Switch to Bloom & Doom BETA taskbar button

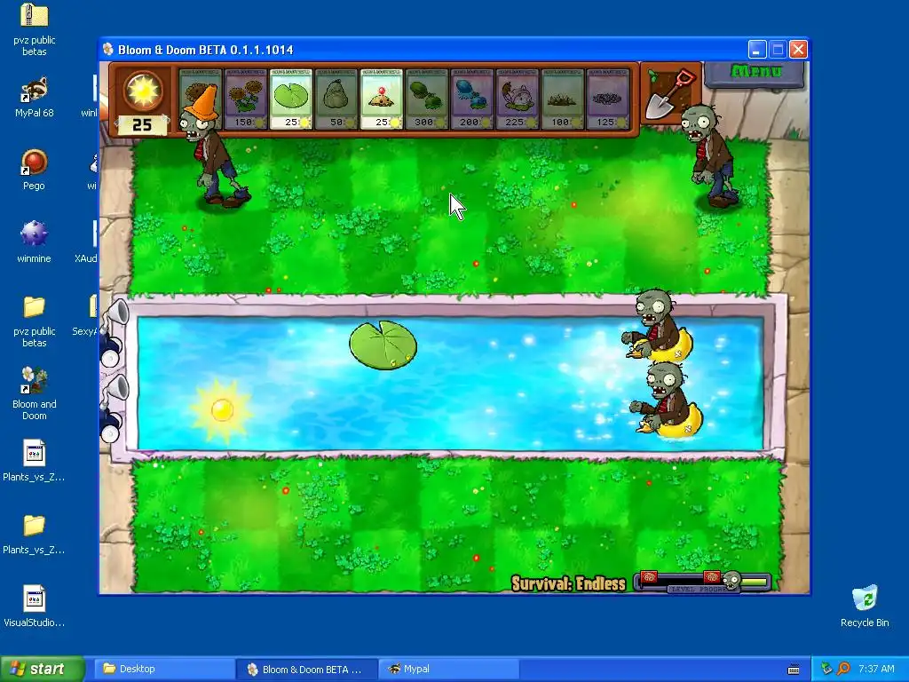306,670
